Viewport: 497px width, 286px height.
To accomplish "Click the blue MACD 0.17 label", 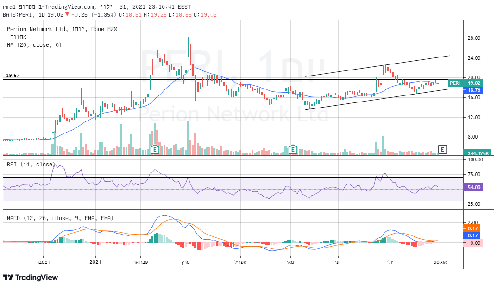I will pyautogui.click(x=472, y=235).
